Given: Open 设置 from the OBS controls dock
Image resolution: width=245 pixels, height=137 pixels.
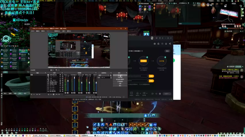Looking at the screenshot, I should tap(120, 83).
